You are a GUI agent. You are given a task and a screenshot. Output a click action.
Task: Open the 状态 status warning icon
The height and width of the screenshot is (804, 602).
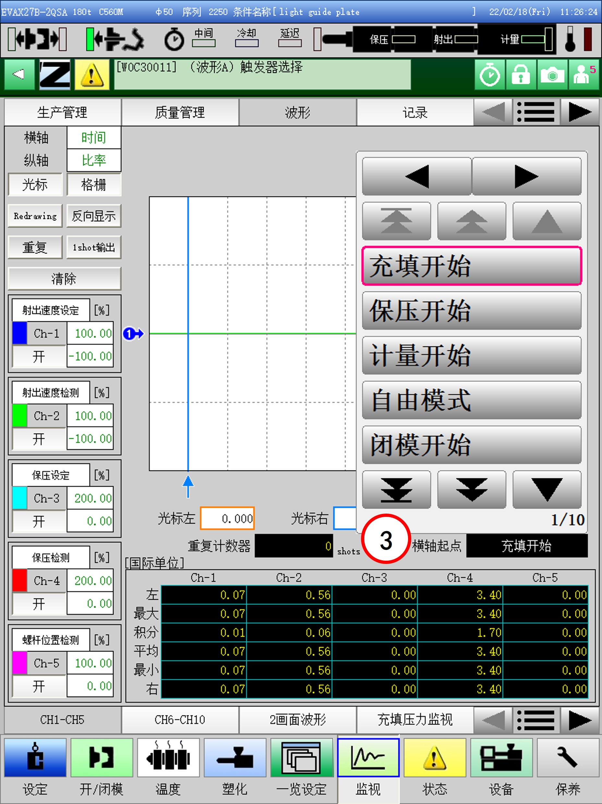(x=435, y=758)
